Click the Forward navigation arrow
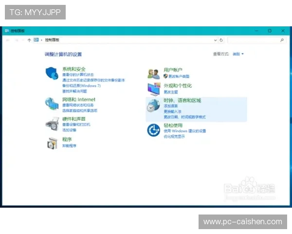This screenshot has height=234, width=292. pos(17,40)
